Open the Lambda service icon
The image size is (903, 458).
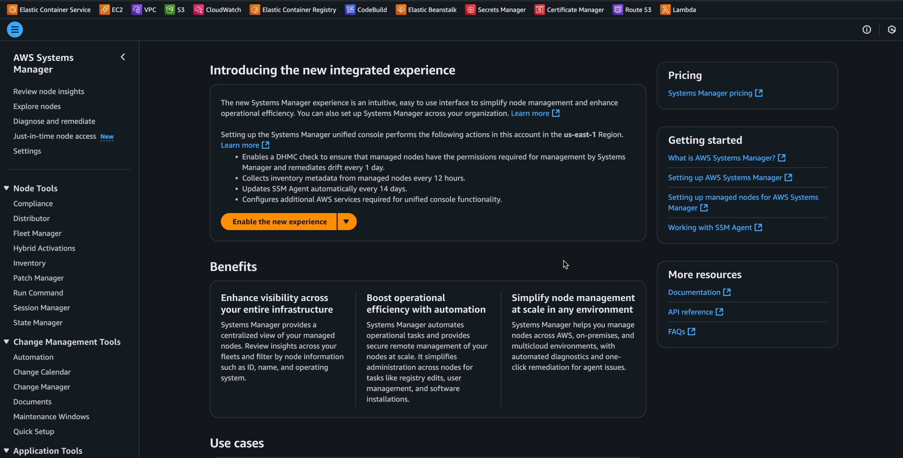[665, 10]
